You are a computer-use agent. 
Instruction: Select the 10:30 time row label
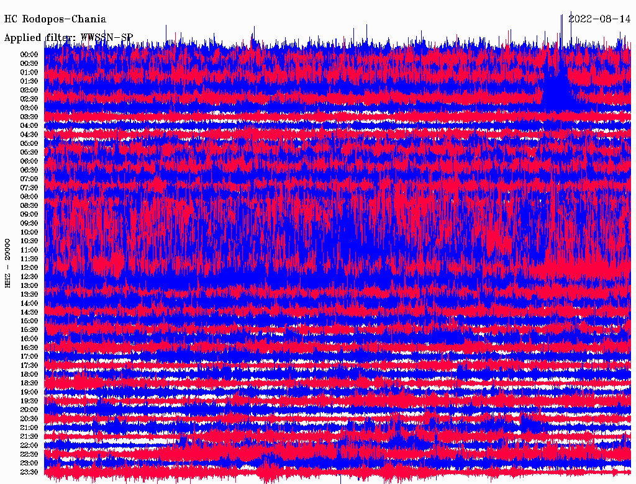pos(29,241)
